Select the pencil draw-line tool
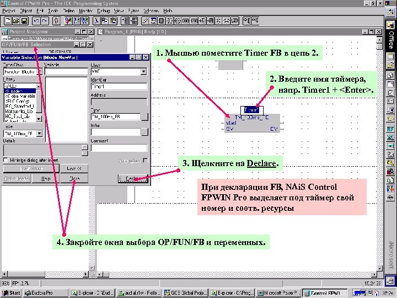Screen dimensions: 397x298 click(x=145, y=21)
